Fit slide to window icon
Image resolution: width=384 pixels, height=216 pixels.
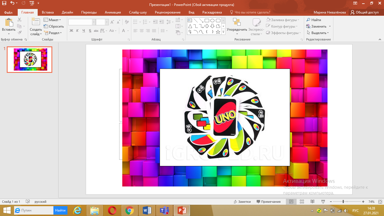[x=380, y=202]
